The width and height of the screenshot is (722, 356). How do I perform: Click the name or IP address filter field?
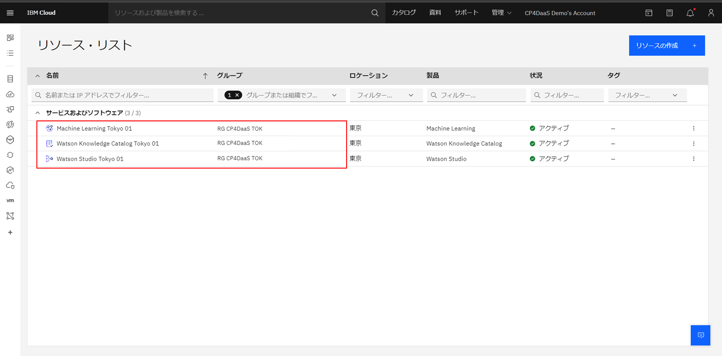[x=123, y=95]
